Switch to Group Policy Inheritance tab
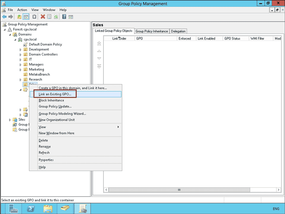The width and height of the screenshot is (285, 214). (x=152, y=31)
